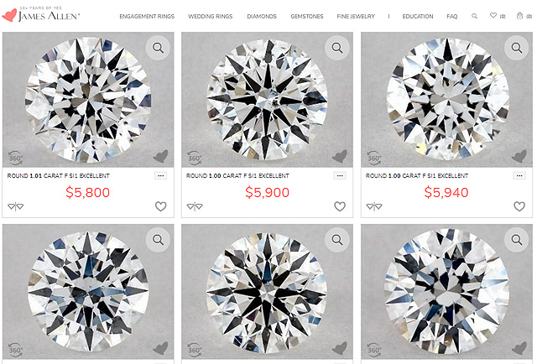
Task: Expand more options for $5,940 diamond
Action: [519, 176]
